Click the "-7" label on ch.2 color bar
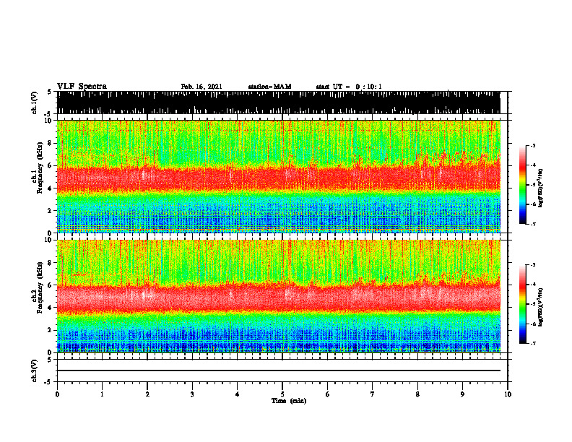Screen dimensions: 572x442 pos(532,343)
